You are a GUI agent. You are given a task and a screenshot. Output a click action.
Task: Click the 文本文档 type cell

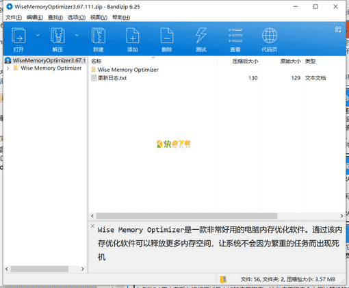[315, 78]
